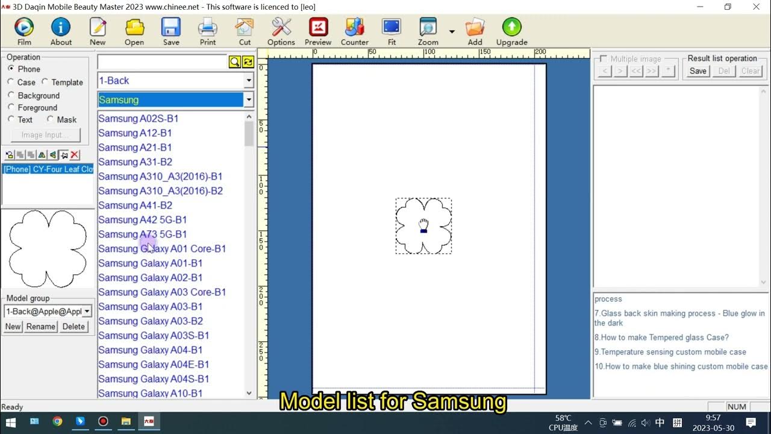The image size is (771, 434).
Task: Click the model list scroll down arrow
Action: pos(249,393)
